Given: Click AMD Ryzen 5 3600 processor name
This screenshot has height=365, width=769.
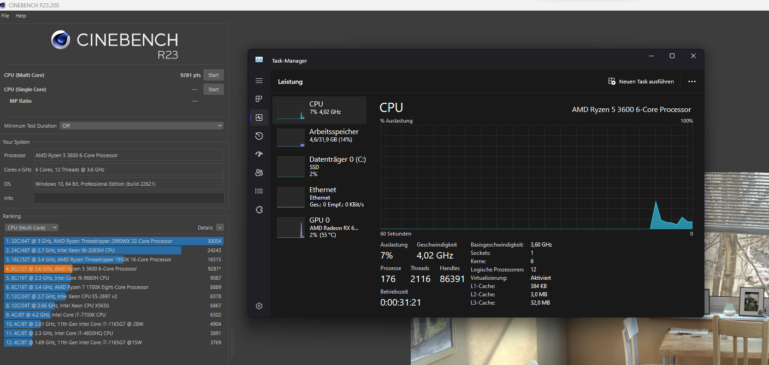Looking at the screenshot, I should pyautogui.click(x=632, y=110).
